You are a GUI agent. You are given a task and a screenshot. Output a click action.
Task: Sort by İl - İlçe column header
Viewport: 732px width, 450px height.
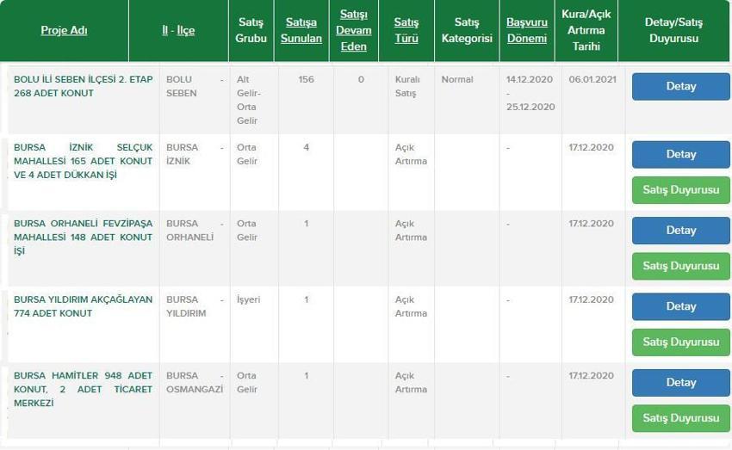click(178, 30)
